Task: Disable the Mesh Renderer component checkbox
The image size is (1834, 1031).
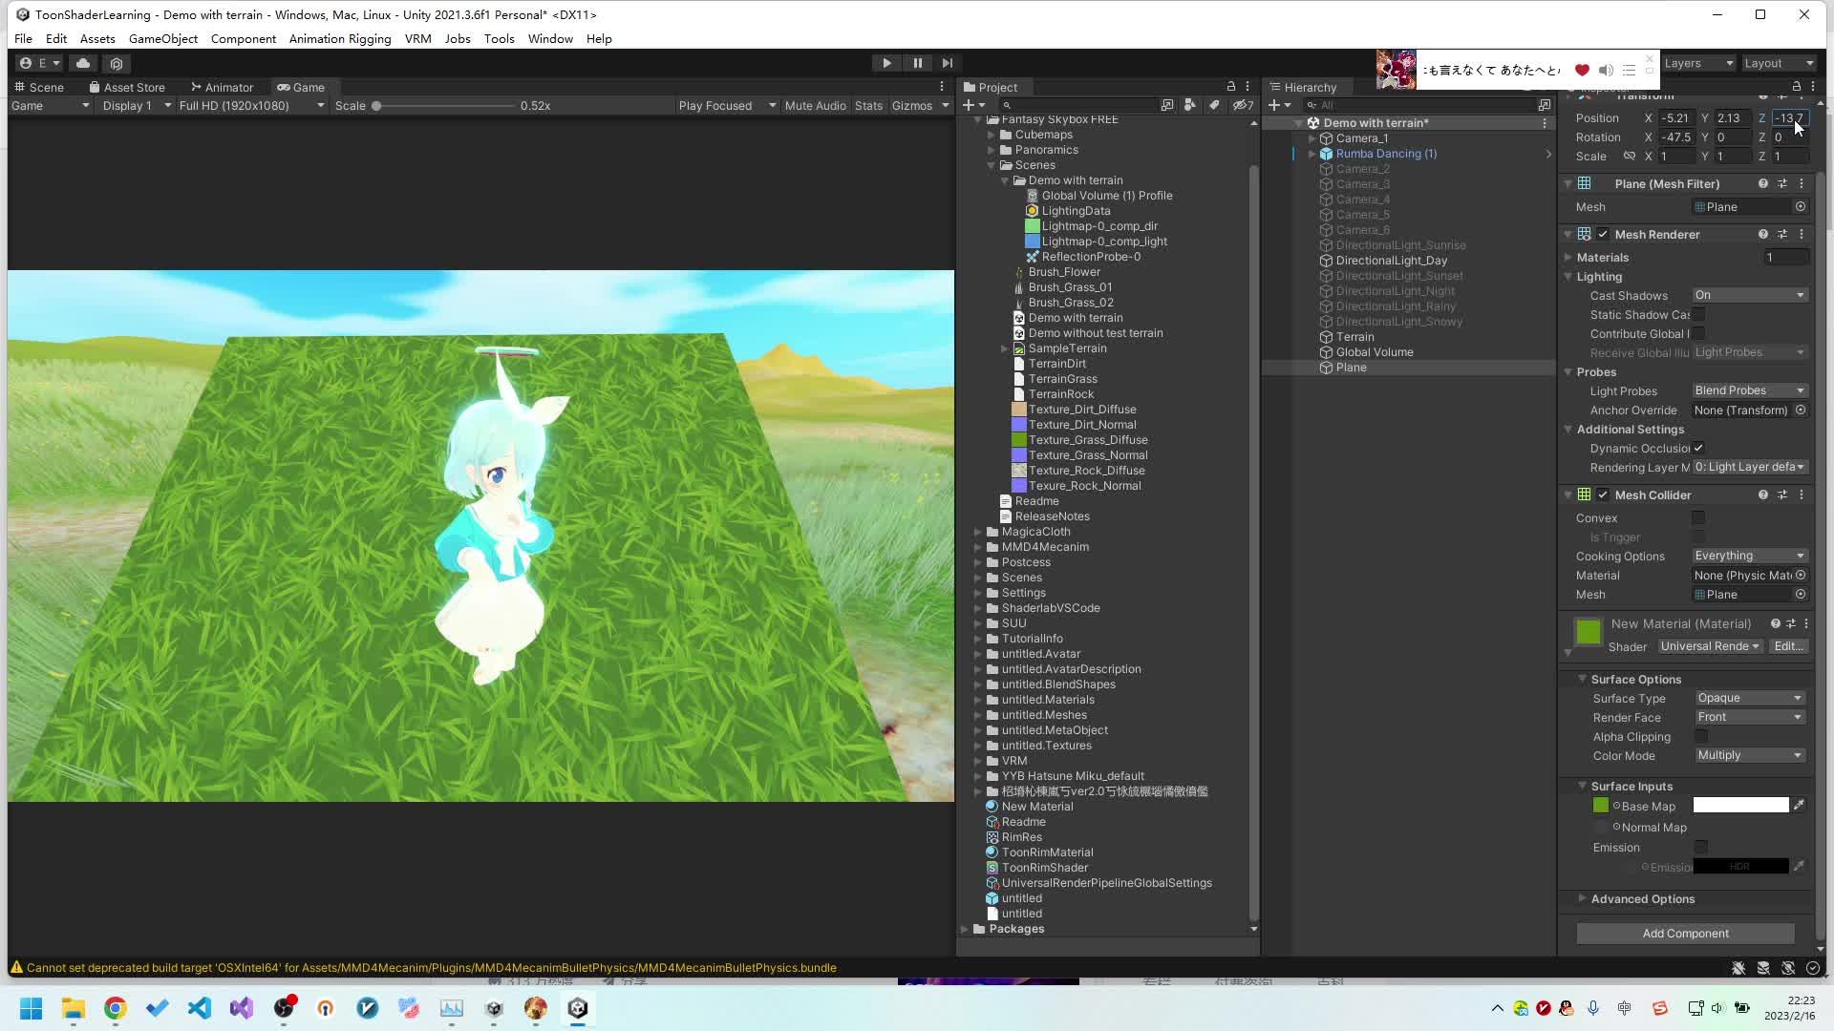Action: [x=1602, y=234]
